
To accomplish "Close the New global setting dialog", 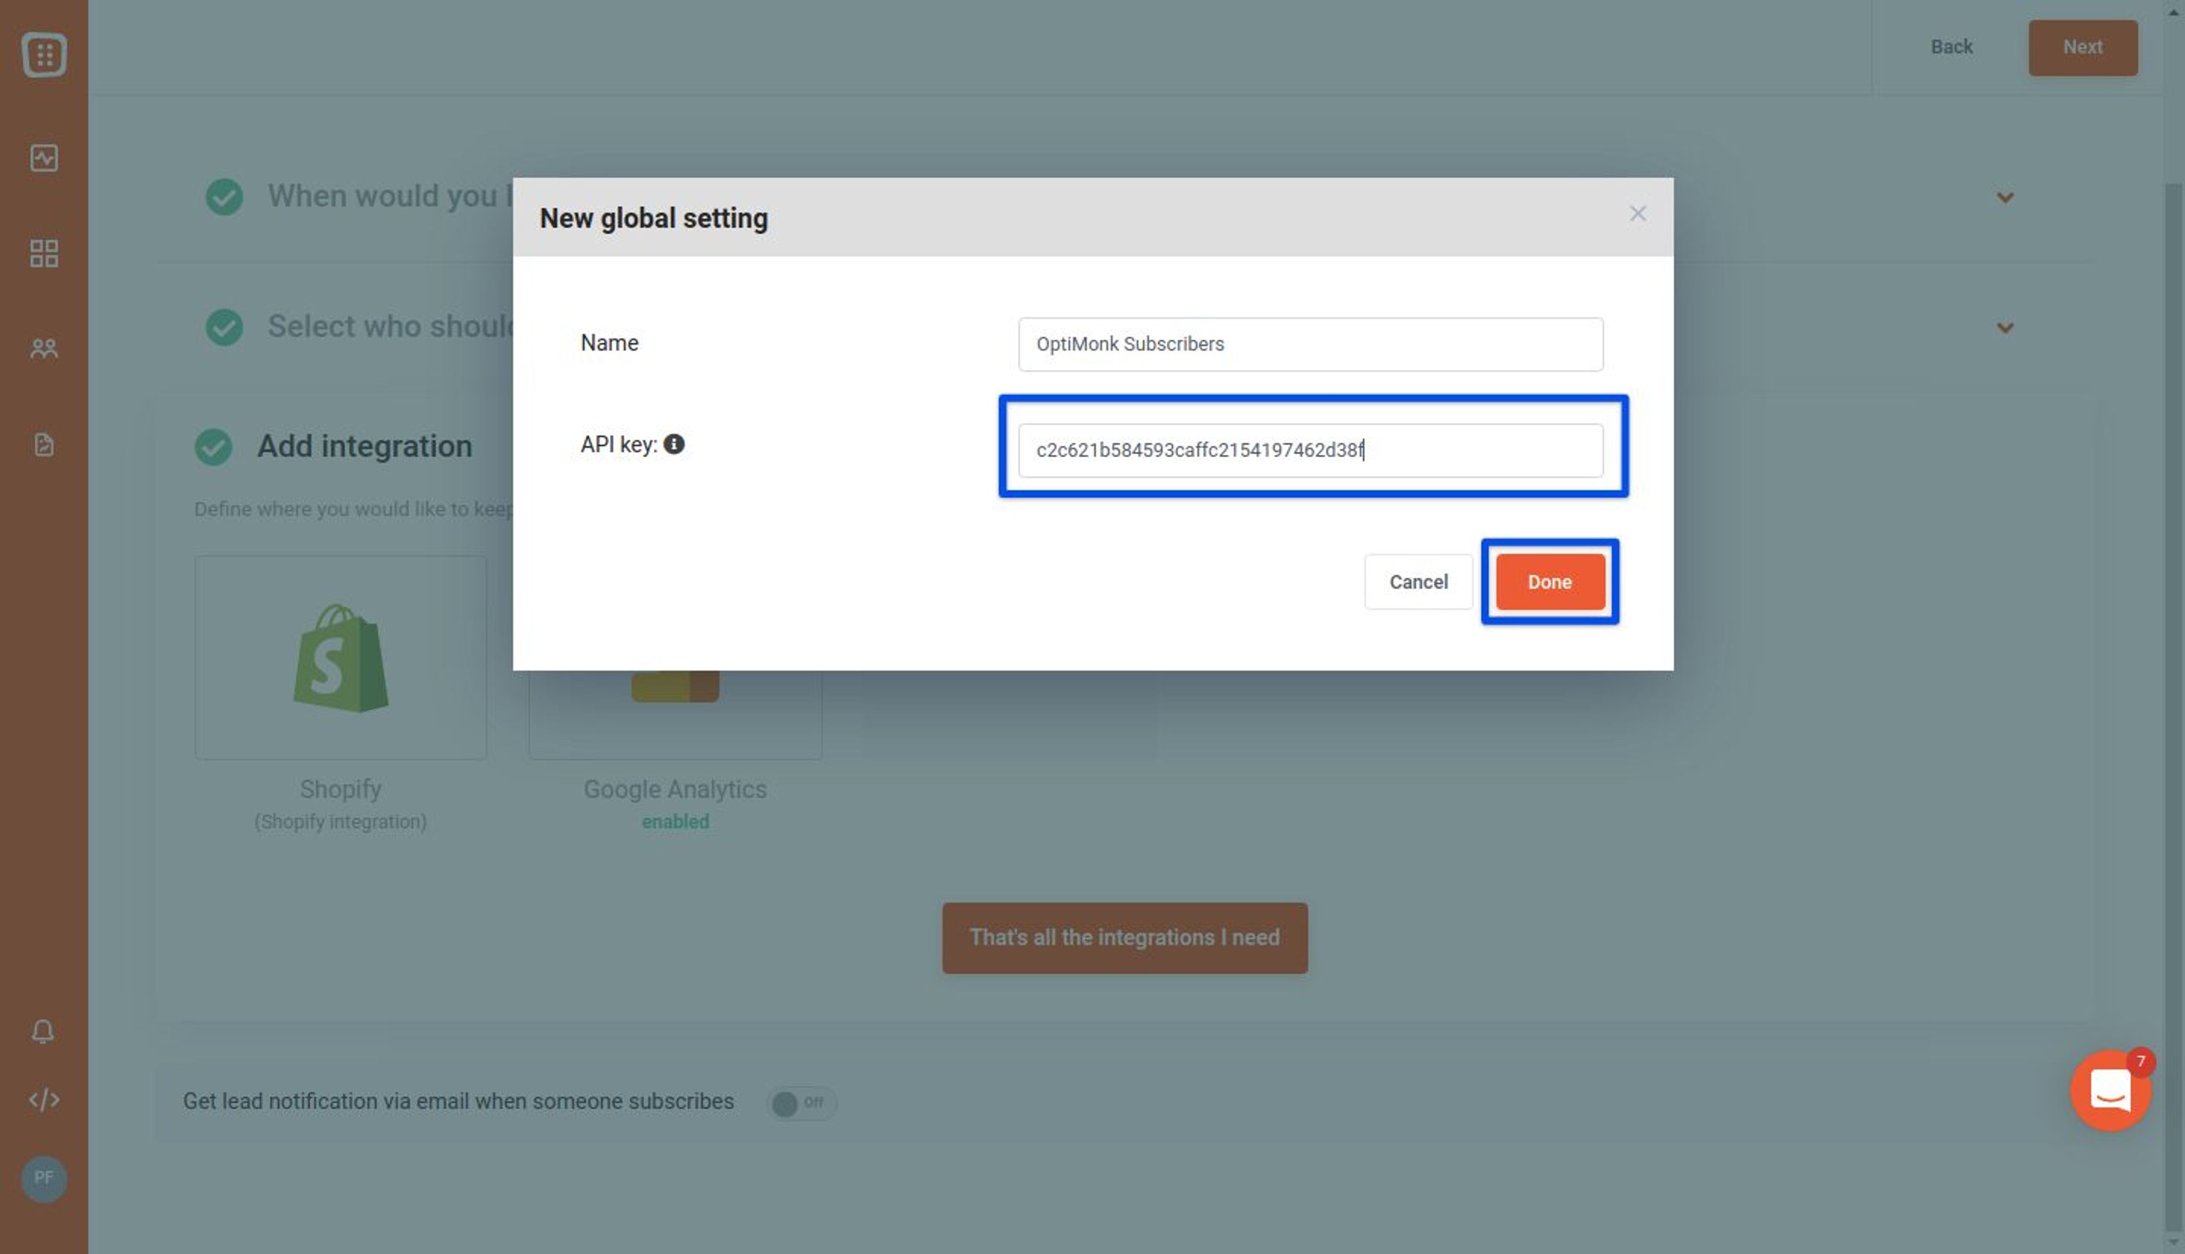I will click(x=1637, y=213).
